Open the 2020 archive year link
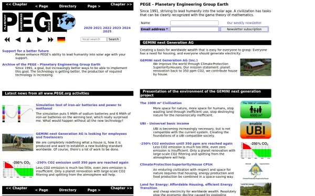This screenshot has width=315, height=196. (x=88, y=28)
